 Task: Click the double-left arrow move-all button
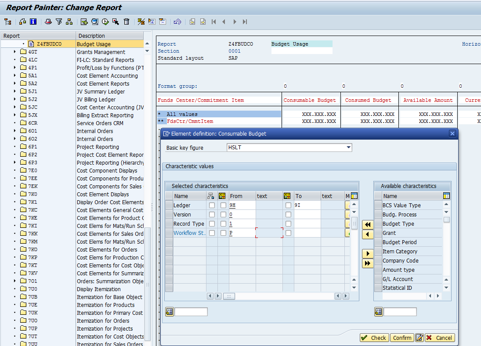[368, 225]
